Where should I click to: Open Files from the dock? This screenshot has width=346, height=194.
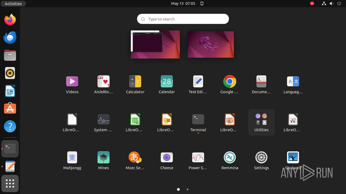[10, 55]
